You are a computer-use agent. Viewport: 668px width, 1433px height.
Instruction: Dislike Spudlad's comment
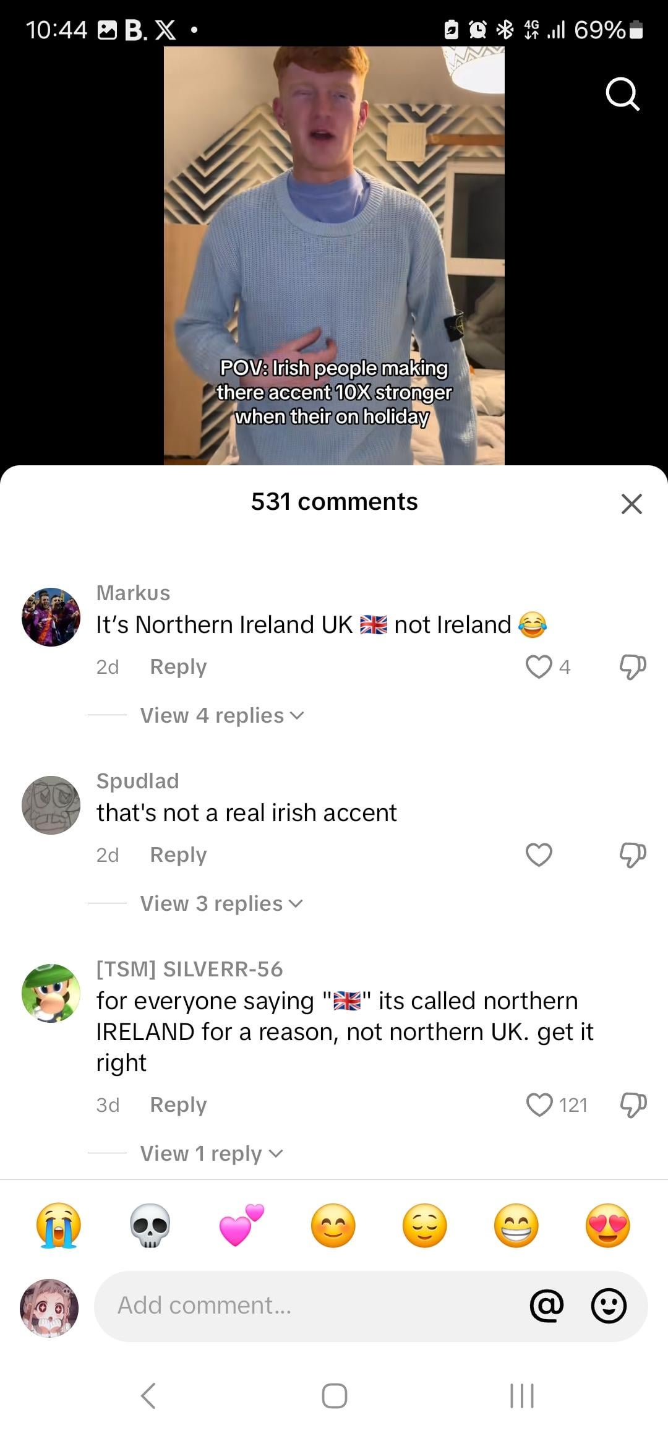tap(633, 855)
